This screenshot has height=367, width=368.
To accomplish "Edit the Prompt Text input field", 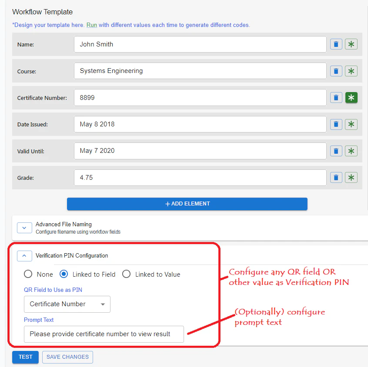I will (x=104, y=334).
